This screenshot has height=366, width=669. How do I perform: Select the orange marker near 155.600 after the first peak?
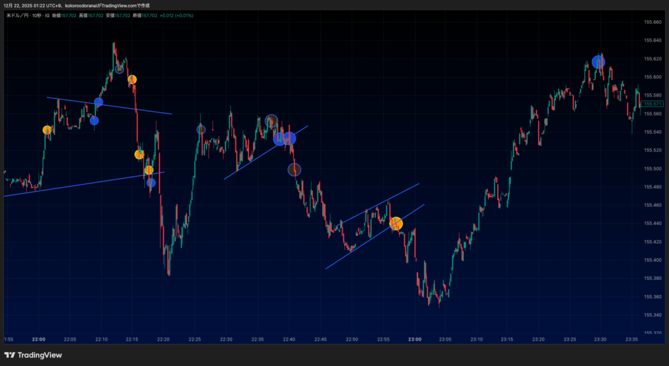(x=132, y=80)
